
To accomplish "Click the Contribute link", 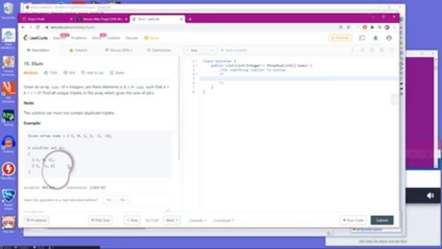I will (223, 221).
